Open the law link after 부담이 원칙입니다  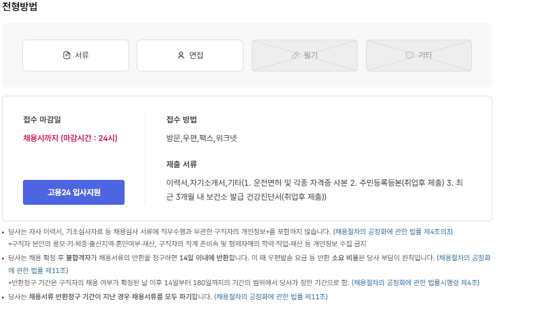click(464, 258)
